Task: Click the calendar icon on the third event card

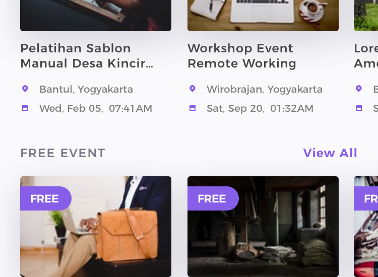Action: pyautogui.click(x=359, y=108)
